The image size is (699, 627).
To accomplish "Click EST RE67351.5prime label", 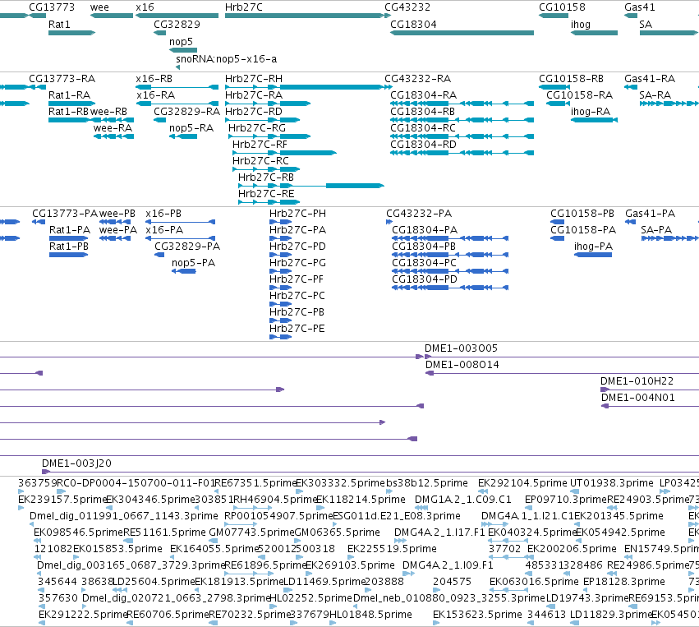I will point(255,483).
